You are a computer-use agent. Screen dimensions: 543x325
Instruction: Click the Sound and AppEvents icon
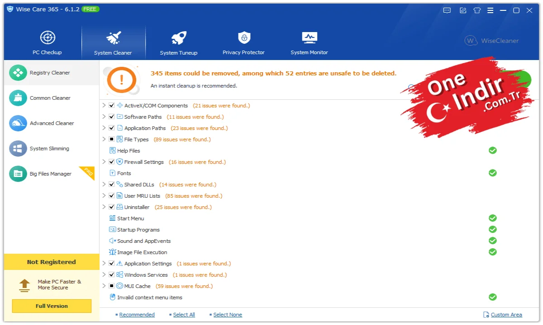click(x=113, y=241)
